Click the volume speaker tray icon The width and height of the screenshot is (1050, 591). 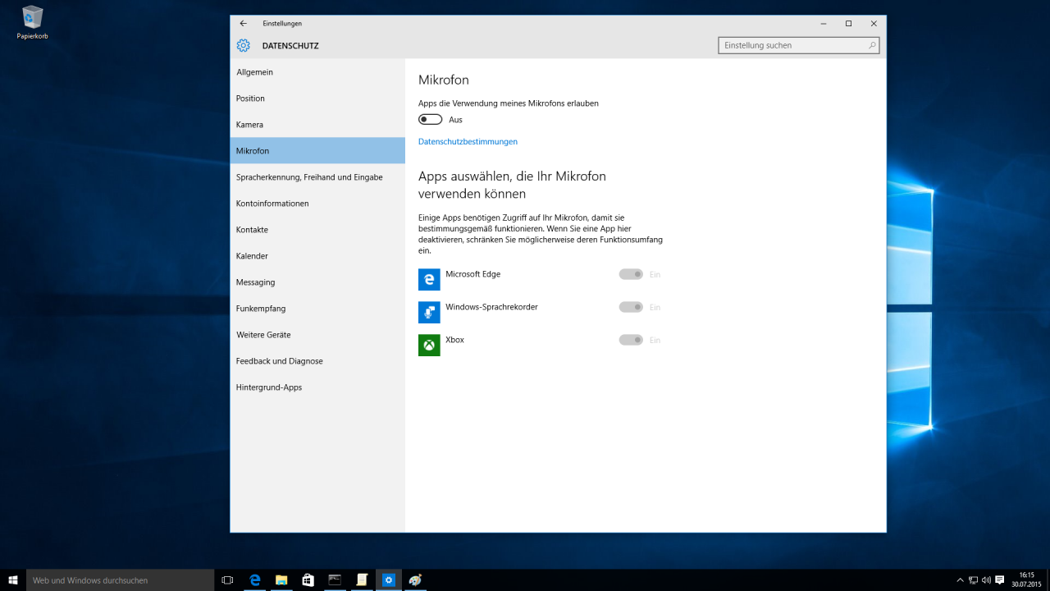[x=986, y=580]
